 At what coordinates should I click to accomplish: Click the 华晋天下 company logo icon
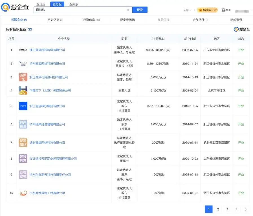23,91
